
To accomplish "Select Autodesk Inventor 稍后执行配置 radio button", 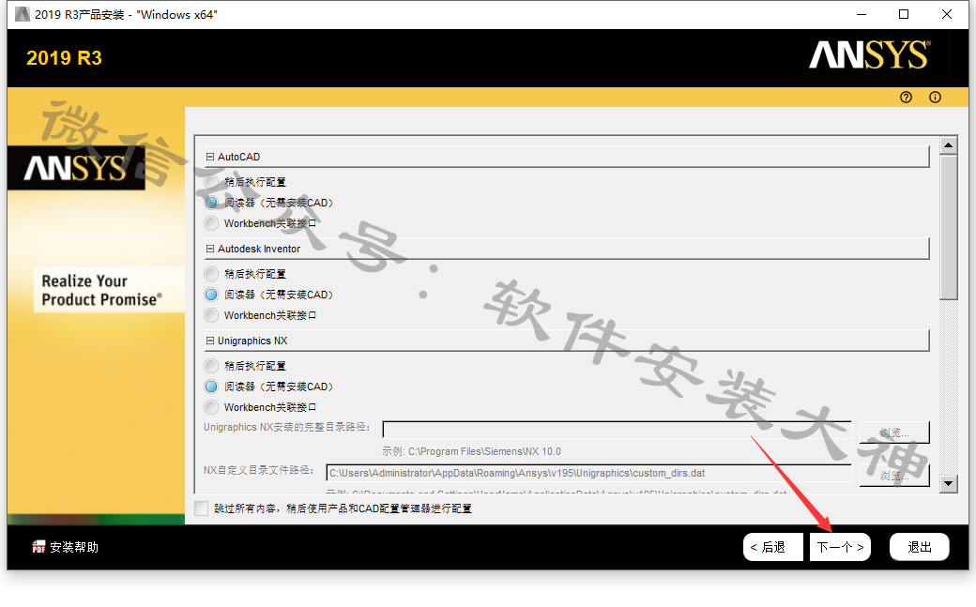I will point(212,274).
